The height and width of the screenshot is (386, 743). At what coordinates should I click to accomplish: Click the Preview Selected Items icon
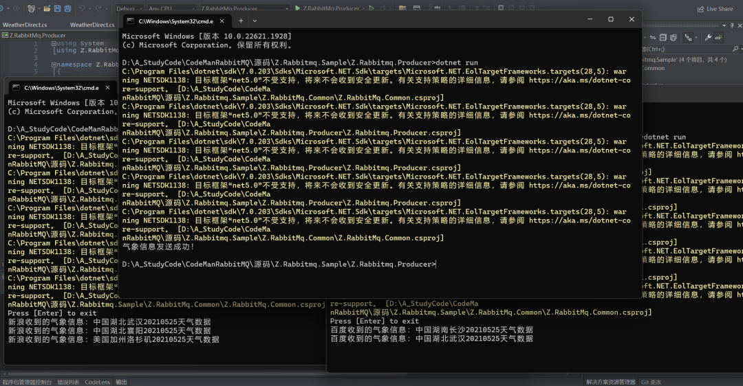coord(718,37)
